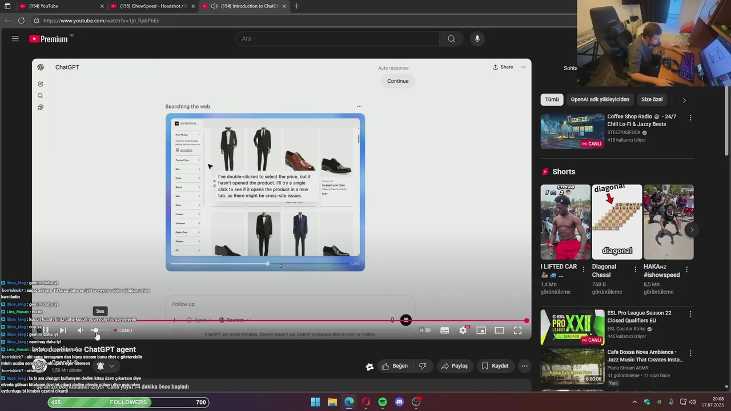The width and height of the screenshot is (731, 411).
Task: Open tab actions menu in browser corner
Action: [7, 6]
